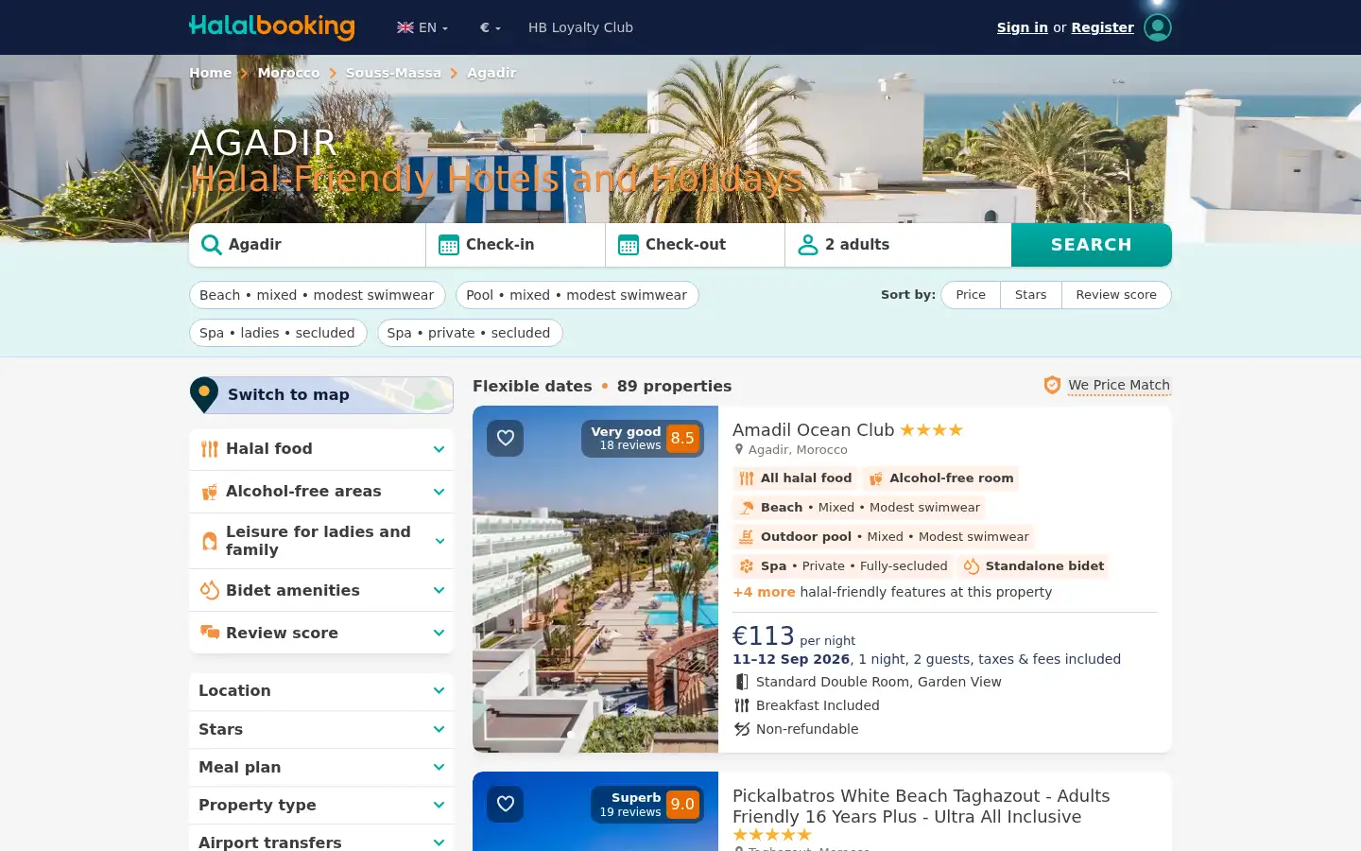
Task: Click the Check-in calendar icon
Action: (x=449, y=245)
